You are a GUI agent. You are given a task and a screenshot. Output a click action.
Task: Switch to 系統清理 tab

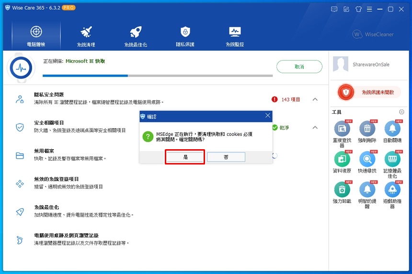click(86, 36)
